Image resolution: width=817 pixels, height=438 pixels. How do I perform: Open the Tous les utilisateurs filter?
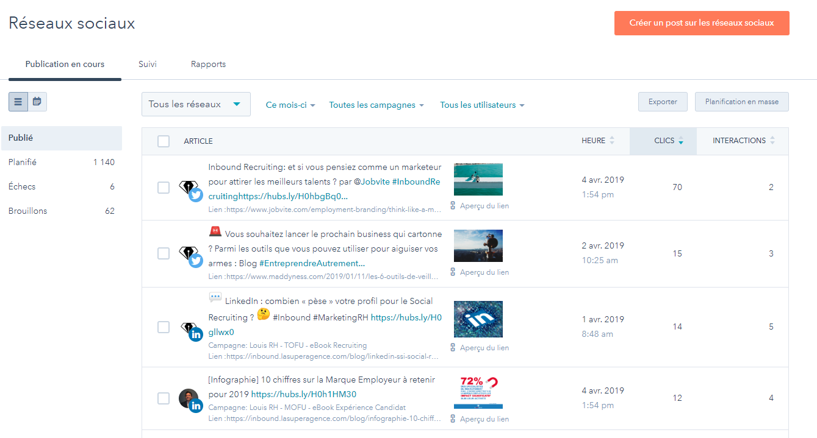click(x=482, y=105)
